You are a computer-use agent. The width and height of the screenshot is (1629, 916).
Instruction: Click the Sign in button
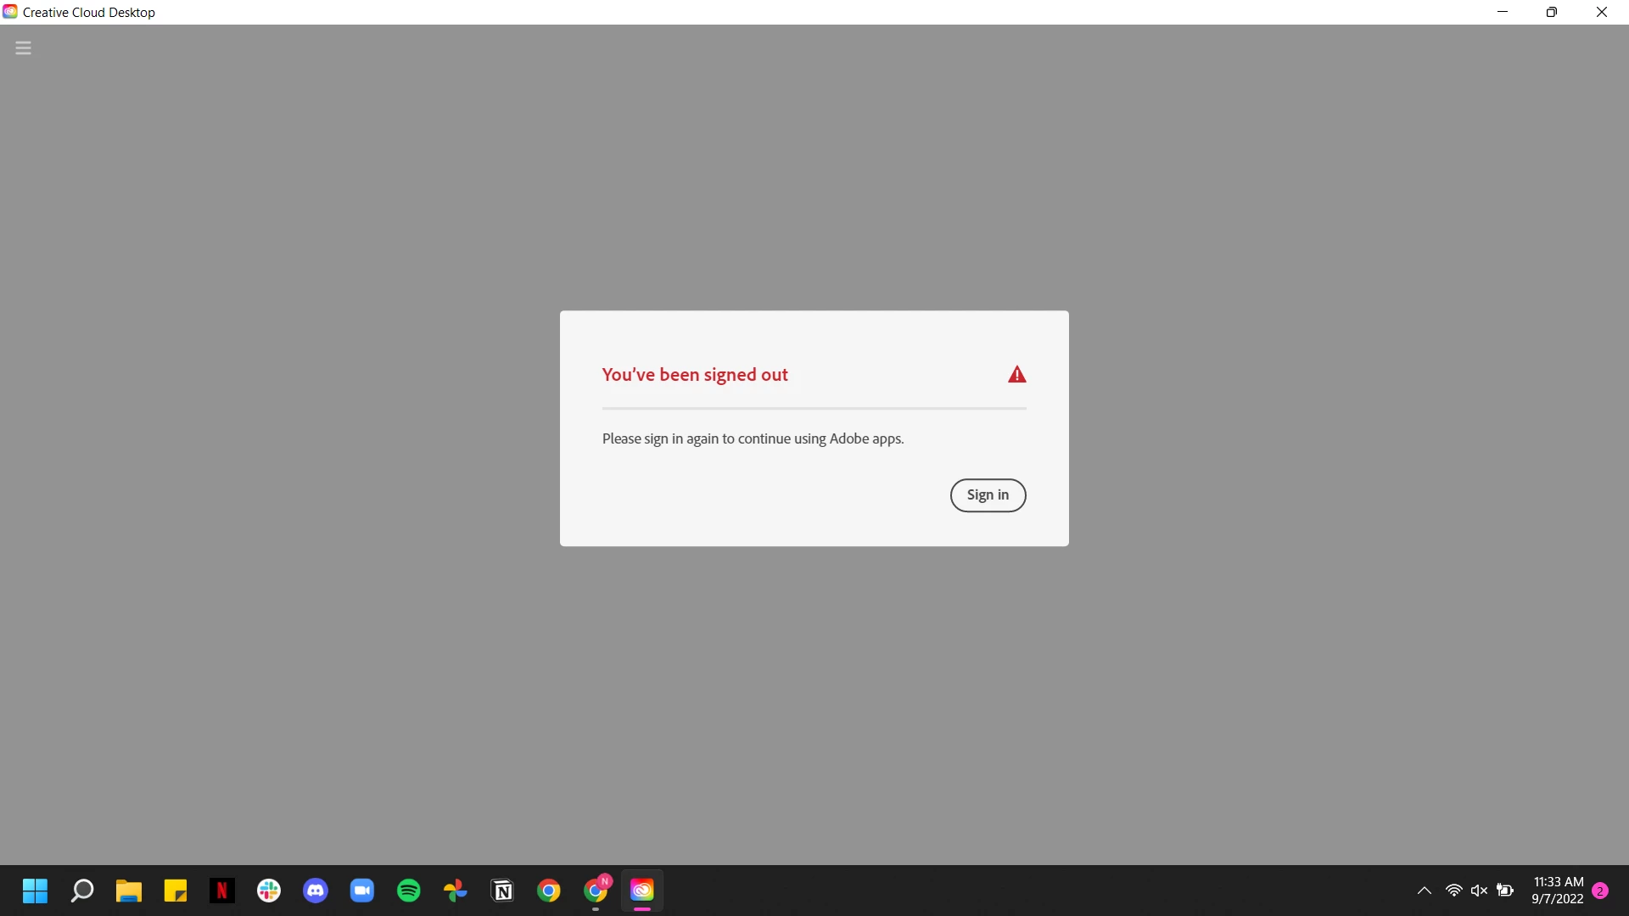[988, 495]
